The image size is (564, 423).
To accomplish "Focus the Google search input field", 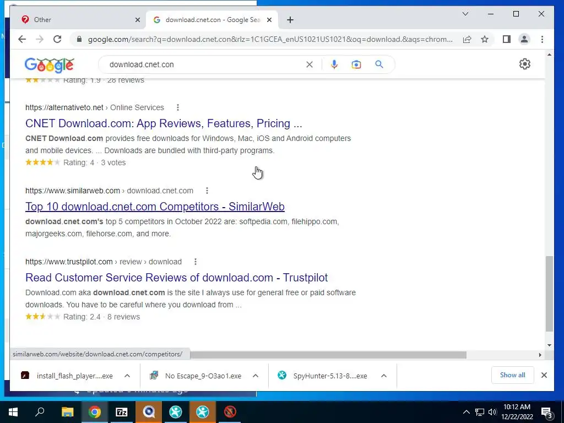I will (x=205, y=64).
